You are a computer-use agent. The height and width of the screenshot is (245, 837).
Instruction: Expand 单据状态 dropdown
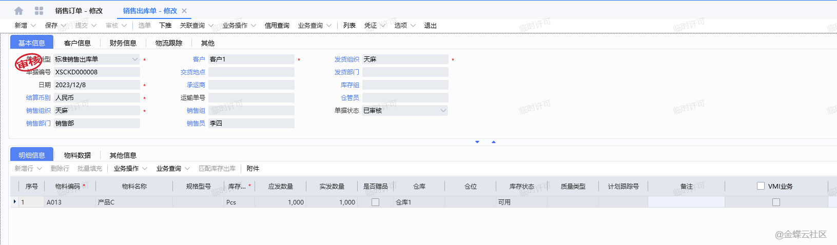pos(443,111)
